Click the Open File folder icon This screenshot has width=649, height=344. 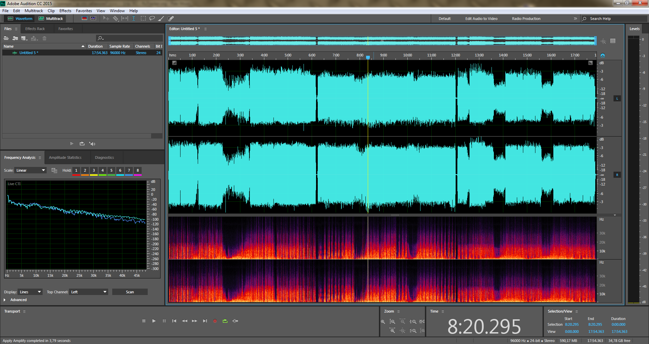(x=6, y=38)
